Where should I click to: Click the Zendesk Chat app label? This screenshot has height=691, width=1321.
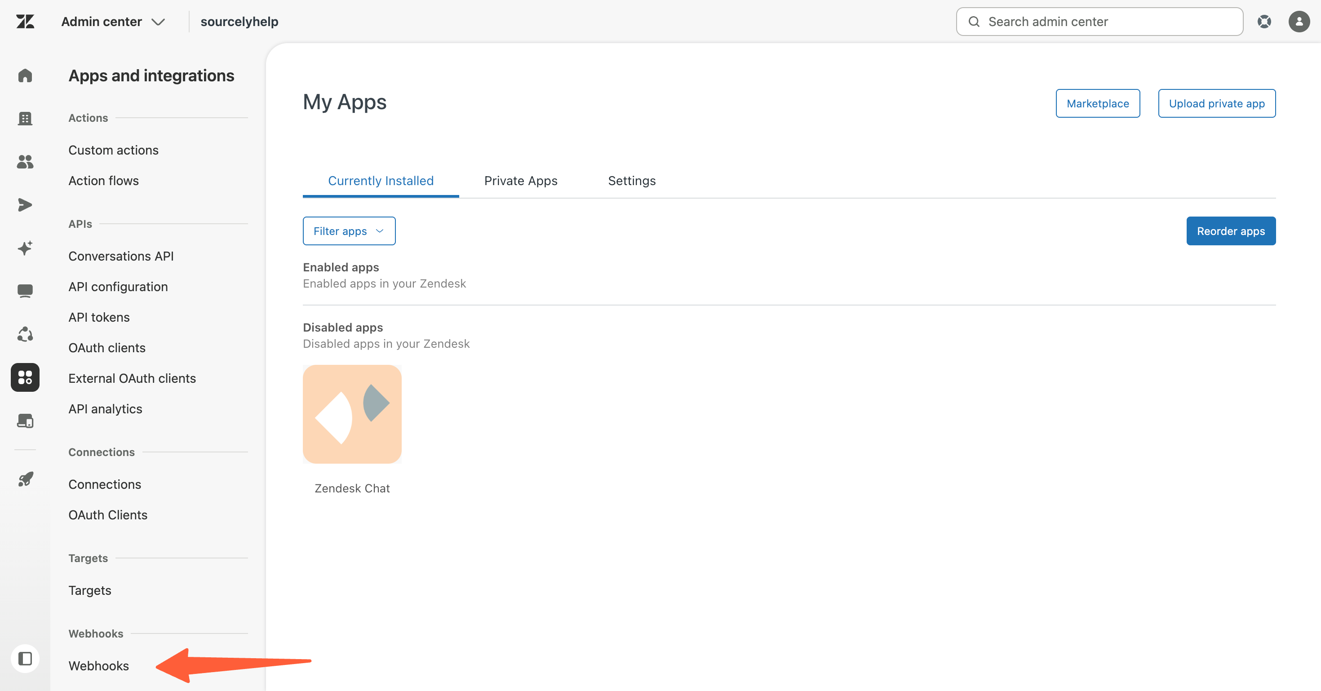(x=352, y=488)
